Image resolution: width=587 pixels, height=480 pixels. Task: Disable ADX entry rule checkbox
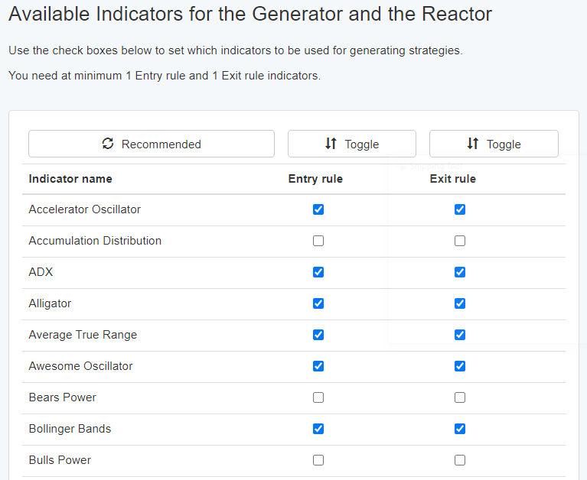tap(318, 272)
